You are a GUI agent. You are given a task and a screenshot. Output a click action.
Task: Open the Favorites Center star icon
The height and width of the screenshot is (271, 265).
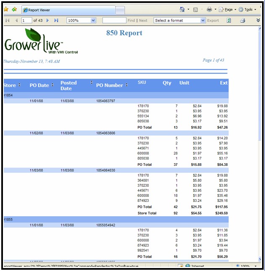tap(6, 9)
